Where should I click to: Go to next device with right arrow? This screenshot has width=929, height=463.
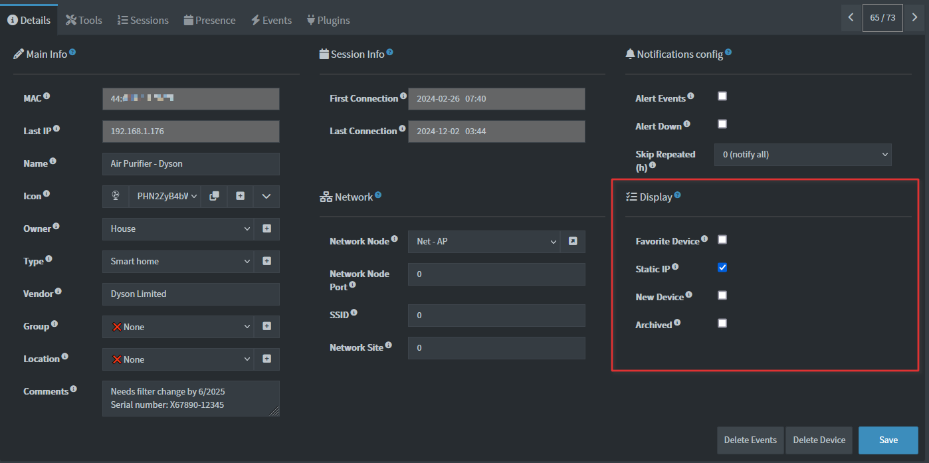(x=914, y=18)
